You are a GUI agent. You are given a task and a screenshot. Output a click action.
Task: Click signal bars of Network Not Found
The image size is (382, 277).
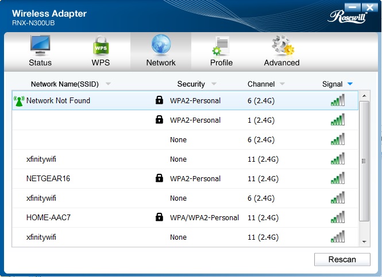pos(338,100)
